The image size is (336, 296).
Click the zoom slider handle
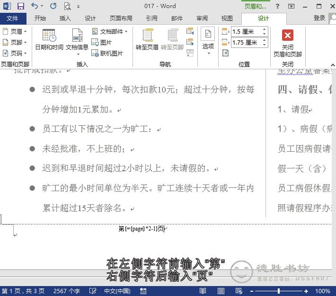(279, 291)
